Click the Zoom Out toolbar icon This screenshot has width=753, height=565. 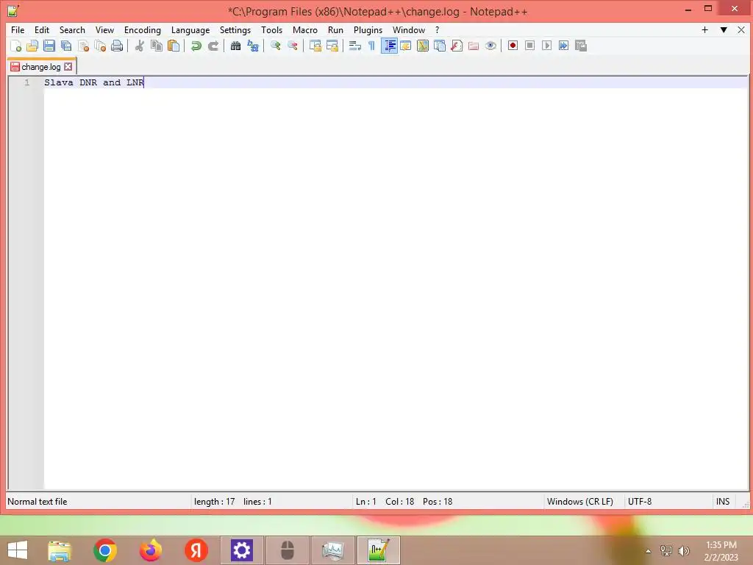point(292,46)
